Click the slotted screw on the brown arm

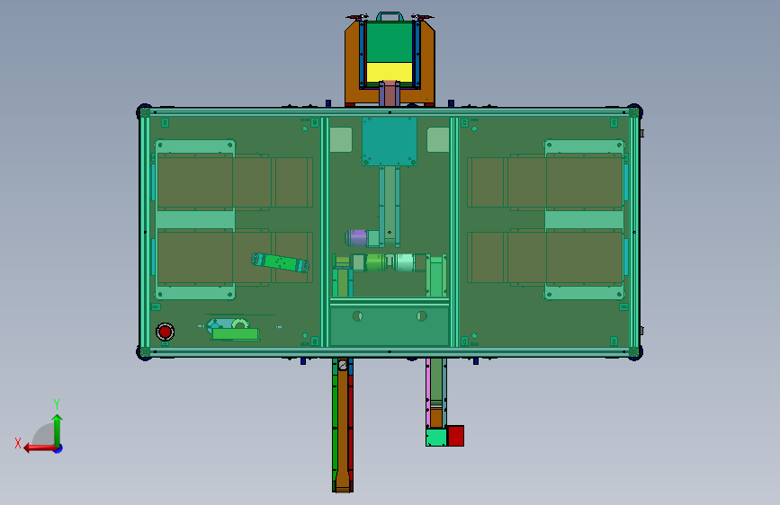342,366
